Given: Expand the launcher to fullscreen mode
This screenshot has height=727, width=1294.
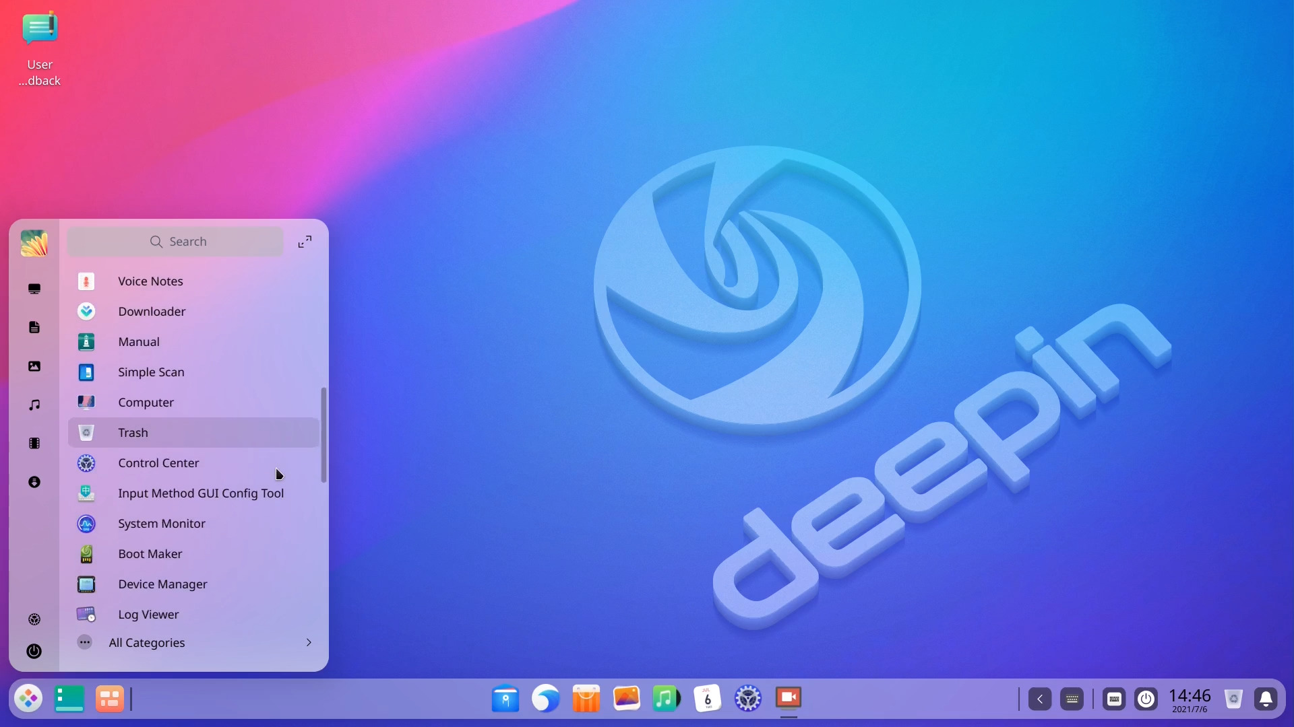Looking at the screenshot, I should 305,241.
